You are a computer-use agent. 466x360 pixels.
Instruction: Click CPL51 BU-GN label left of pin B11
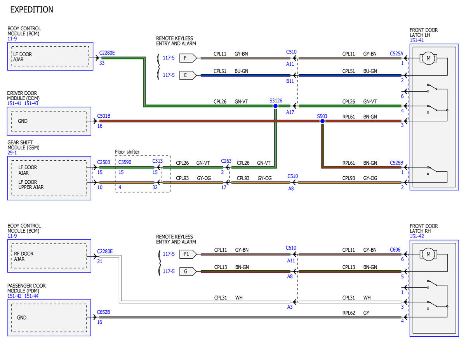tap(231, 71)
